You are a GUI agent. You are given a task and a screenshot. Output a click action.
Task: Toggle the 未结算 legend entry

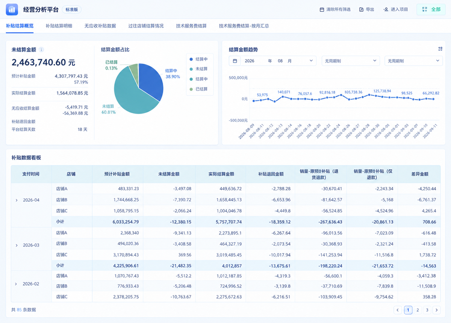pyautogui.click(x=199, y=69)
